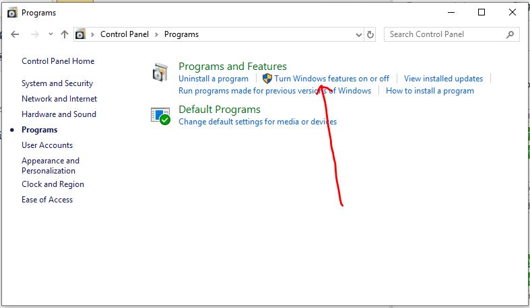Open the address bar history dropdown
This screenshot has width=530, height=308.
359,34
